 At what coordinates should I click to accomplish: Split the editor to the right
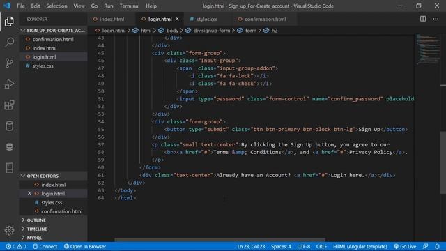pyautogui.click(x=423, y=19)
